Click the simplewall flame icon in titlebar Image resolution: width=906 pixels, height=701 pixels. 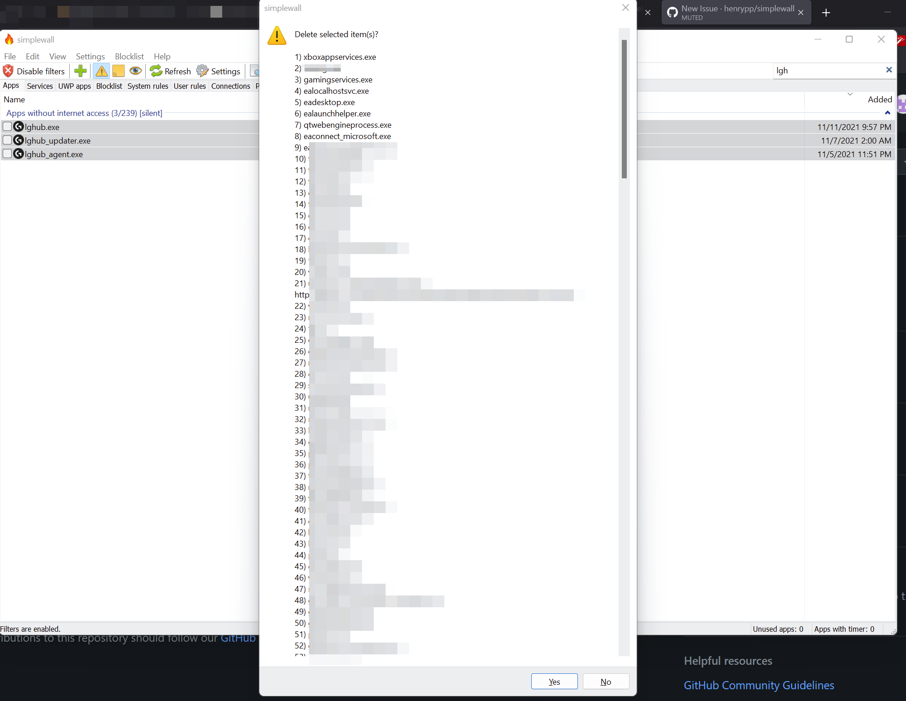tap(9, 39)
